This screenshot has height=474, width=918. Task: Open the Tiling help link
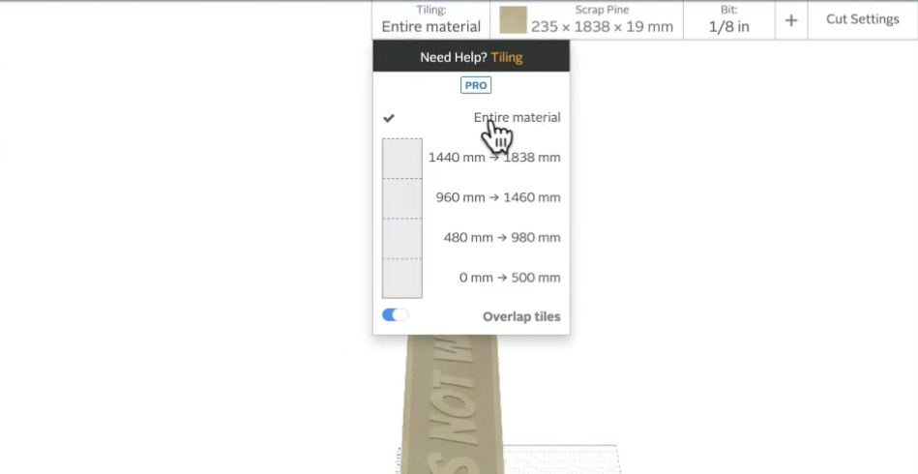pyautogui.click(x=507, y=57)
